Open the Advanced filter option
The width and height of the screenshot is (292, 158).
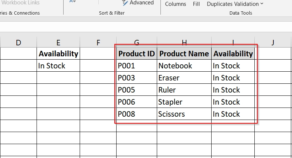point(138,3)
